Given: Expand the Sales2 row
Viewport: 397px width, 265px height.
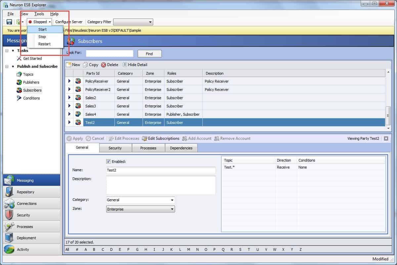Looking at the screenshot, I should (69, 97).
